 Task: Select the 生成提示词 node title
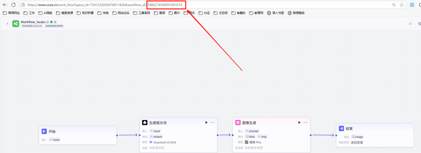pos(158,123)
